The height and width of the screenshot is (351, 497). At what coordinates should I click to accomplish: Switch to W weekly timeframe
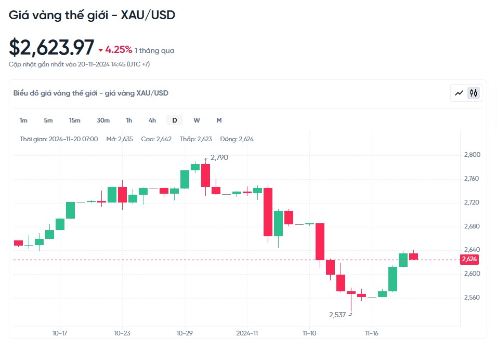coord(197,120)
